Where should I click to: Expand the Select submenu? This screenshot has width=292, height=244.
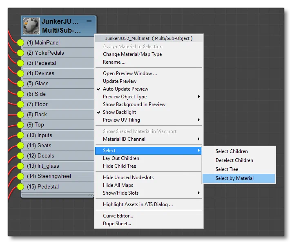[x=148, y=151]
